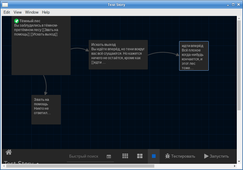The height and width of the screenshot is (170, 243).
Task: Click the find and replace icon
Action: [109, 156]
